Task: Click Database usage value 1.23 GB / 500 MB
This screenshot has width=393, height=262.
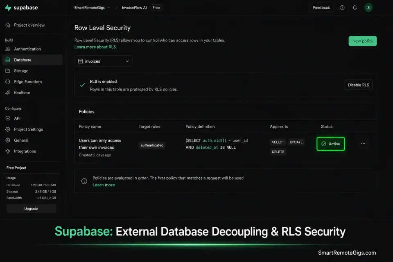Action: tap(43, 185)
